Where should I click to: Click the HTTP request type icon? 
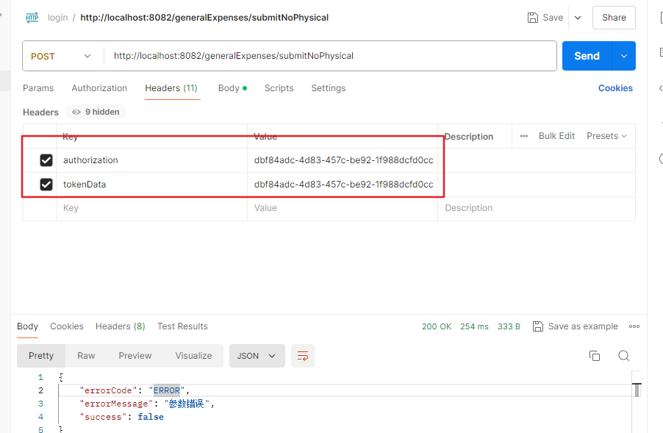point(32,17)
